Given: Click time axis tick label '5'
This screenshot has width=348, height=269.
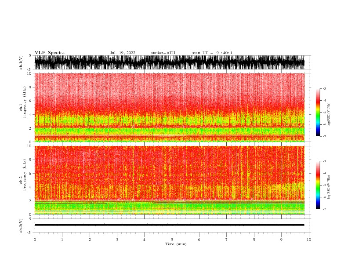Looking at the screenshot, I should click(x=172, y=240).
